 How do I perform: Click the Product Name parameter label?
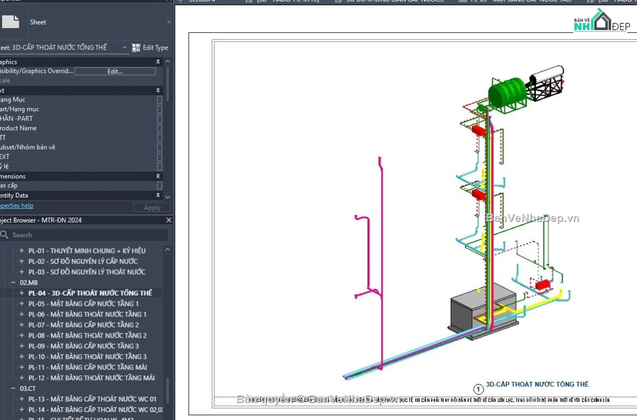[x=18, y=128]
